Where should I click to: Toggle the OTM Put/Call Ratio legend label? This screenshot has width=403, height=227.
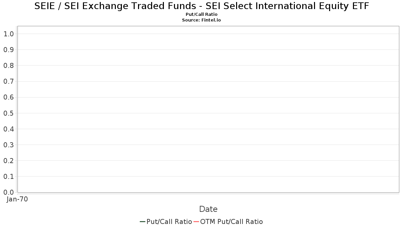click(231, 222)
